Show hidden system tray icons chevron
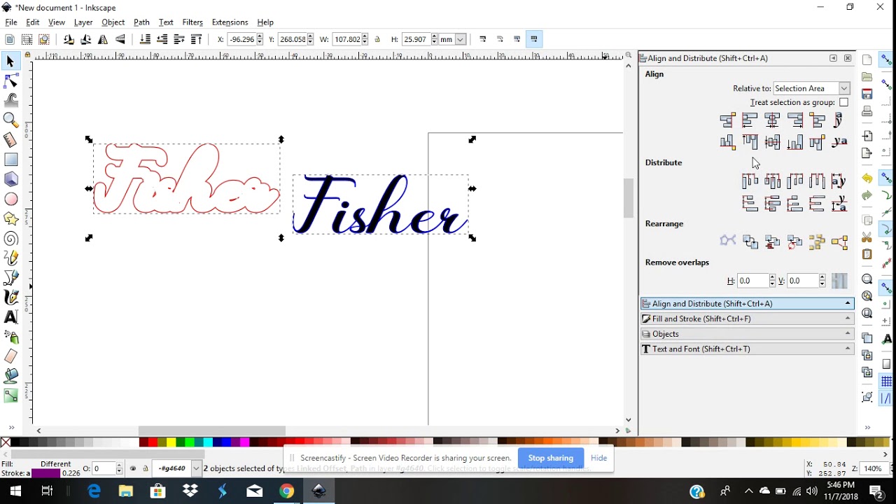 click(x=748, y=491)
